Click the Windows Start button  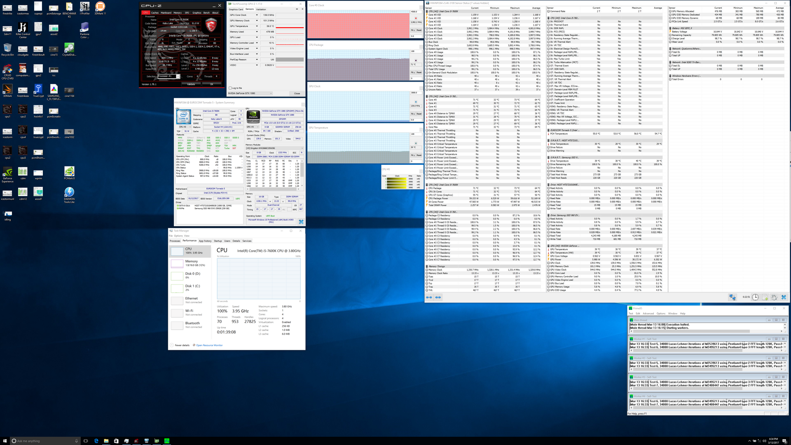tap(5, 440)
